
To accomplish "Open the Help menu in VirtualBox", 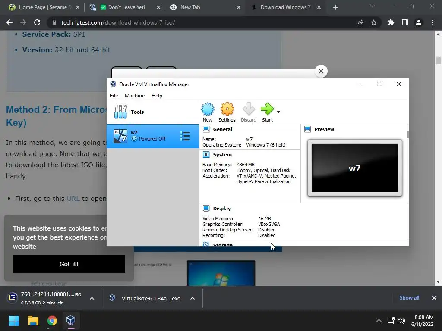I will click(157, 96).
